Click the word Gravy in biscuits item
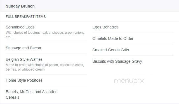Viewport: 179px width, 104px height. [137, 61]
